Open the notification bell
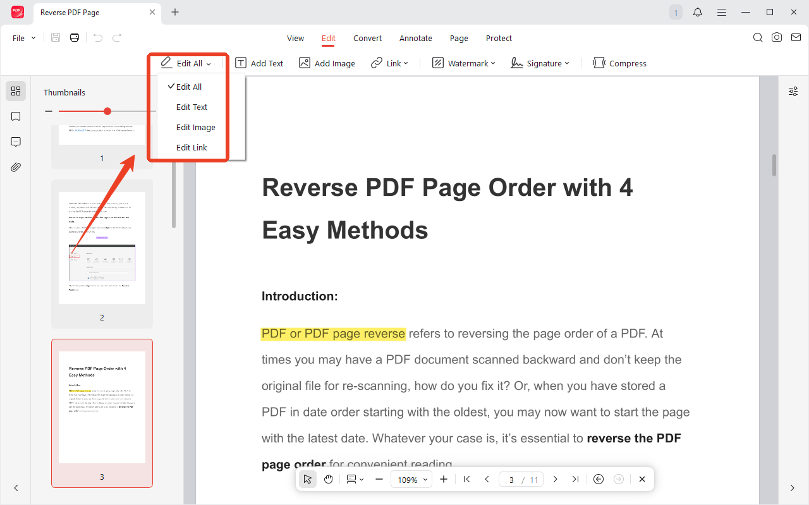The width and height of the screenshot is (809, 505). [698, 12]
